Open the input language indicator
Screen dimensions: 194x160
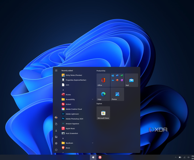193,157
